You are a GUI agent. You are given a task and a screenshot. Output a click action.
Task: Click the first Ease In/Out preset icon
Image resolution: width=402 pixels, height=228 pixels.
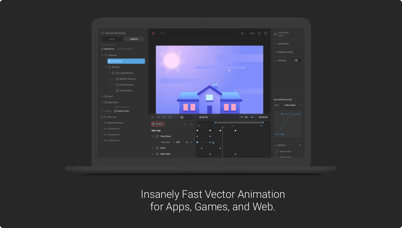tap(276, 151)
